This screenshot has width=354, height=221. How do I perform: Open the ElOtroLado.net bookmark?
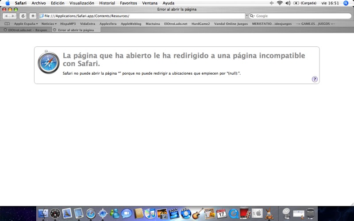[176, 24]
